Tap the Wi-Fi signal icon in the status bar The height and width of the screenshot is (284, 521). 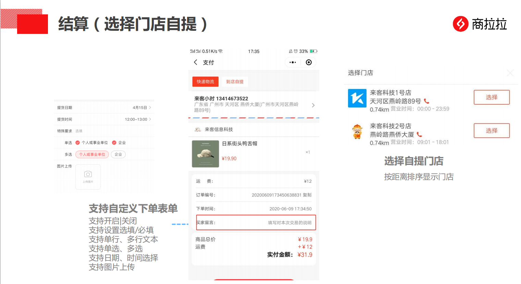tap(221, 51)
